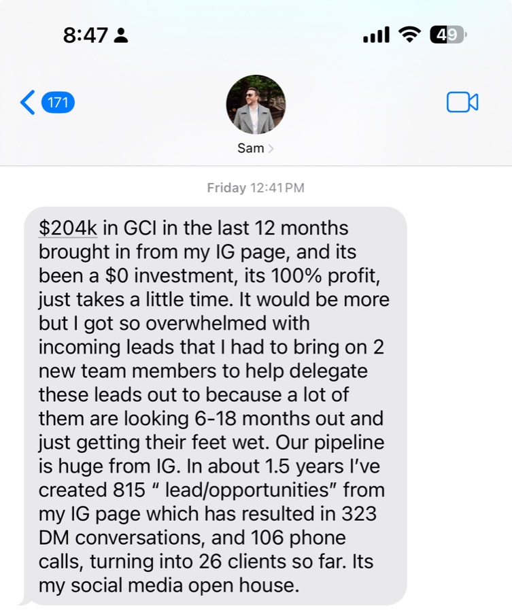Tap the 171 unread messages badge
This screenshot has height=612, width=512.
tap(58, 103)
